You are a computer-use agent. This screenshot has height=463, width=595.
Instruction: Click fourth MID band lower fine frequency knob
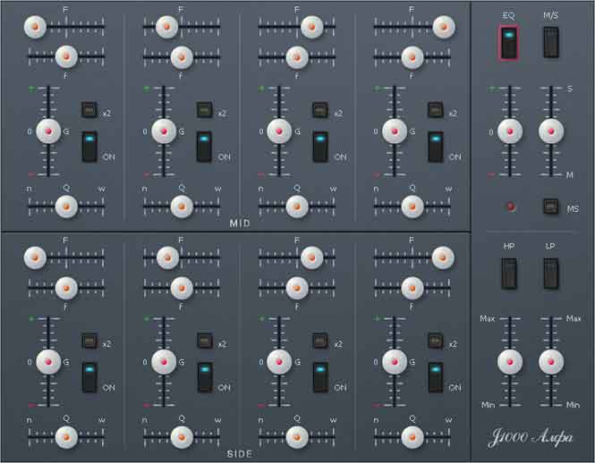pos(412,57)
